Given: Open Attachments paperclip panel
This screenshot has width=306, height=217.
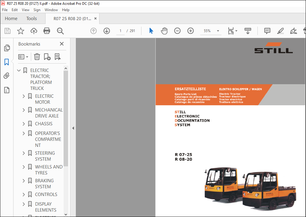Looking at the screenshot, I should [7, 76].
